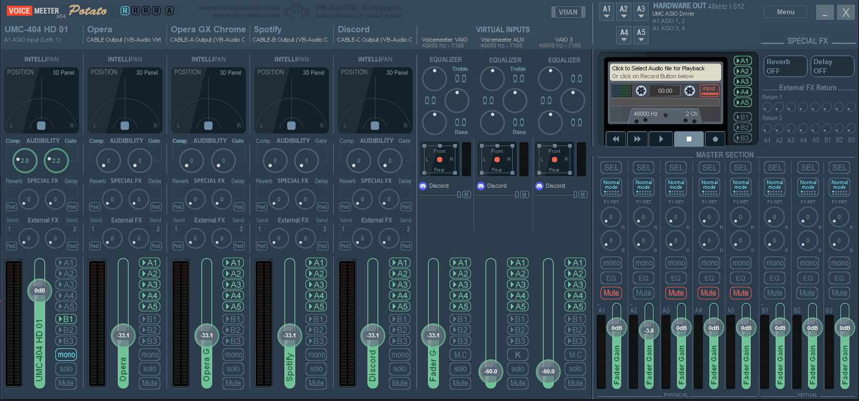Click the M button beside Discord on Voicemeeter VAIO

(466, 195)
